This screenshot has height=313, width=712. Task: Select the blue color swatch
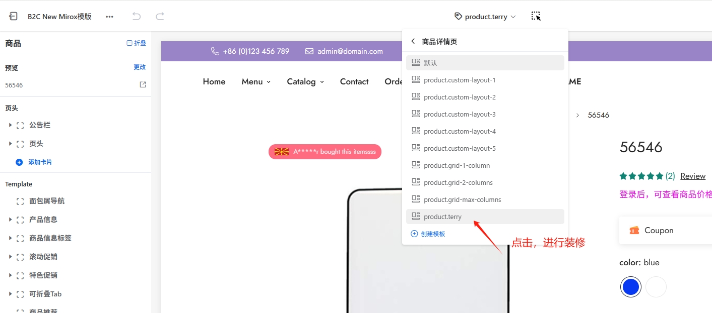pyautogui.click(x=631, y=287)
